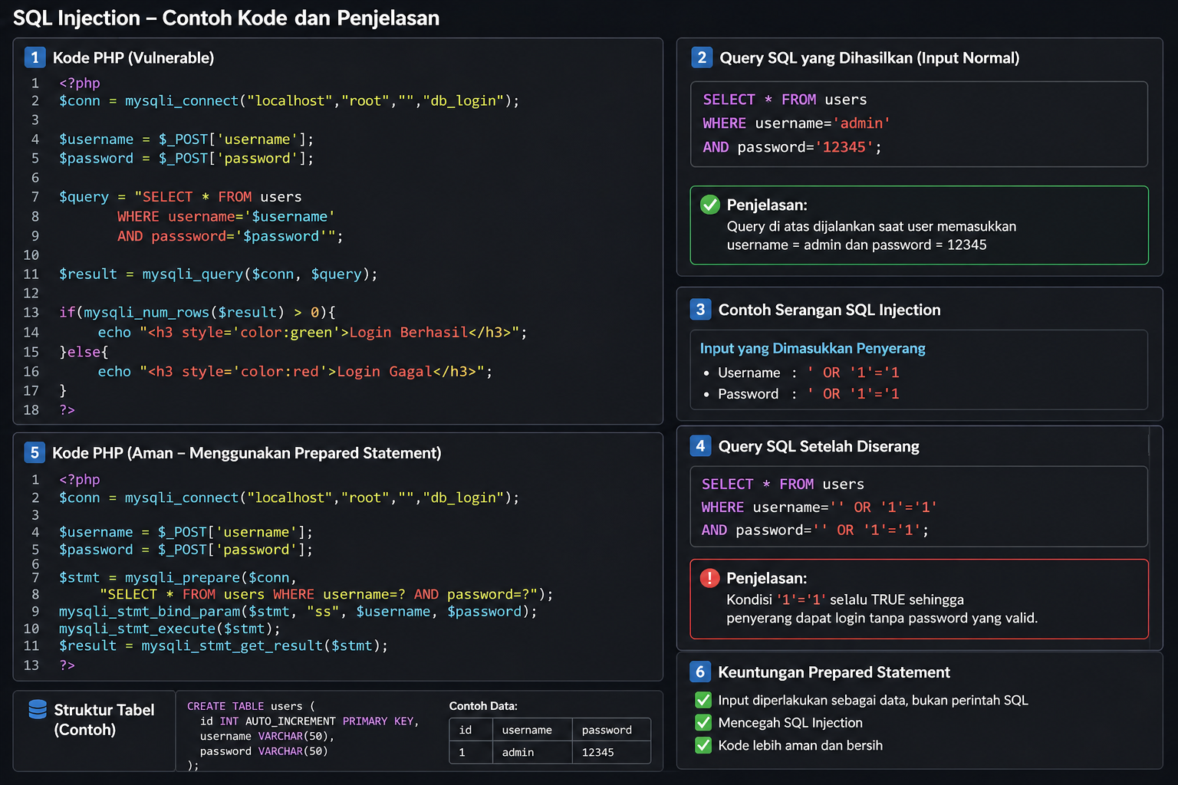Toggle checkbox for Input diperlakukan sebagai data

coord(703,700)
